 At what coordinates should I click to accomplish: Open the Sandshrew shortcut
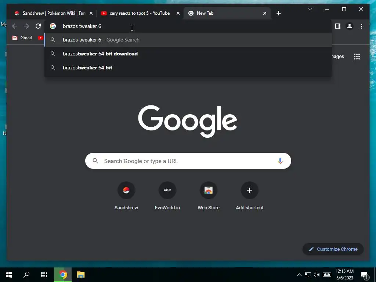pos(126,196)
